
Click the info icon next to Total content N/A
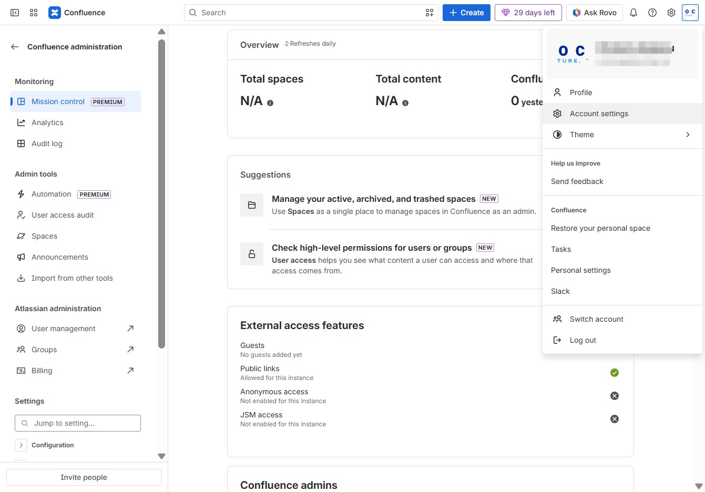pos(405,103)
